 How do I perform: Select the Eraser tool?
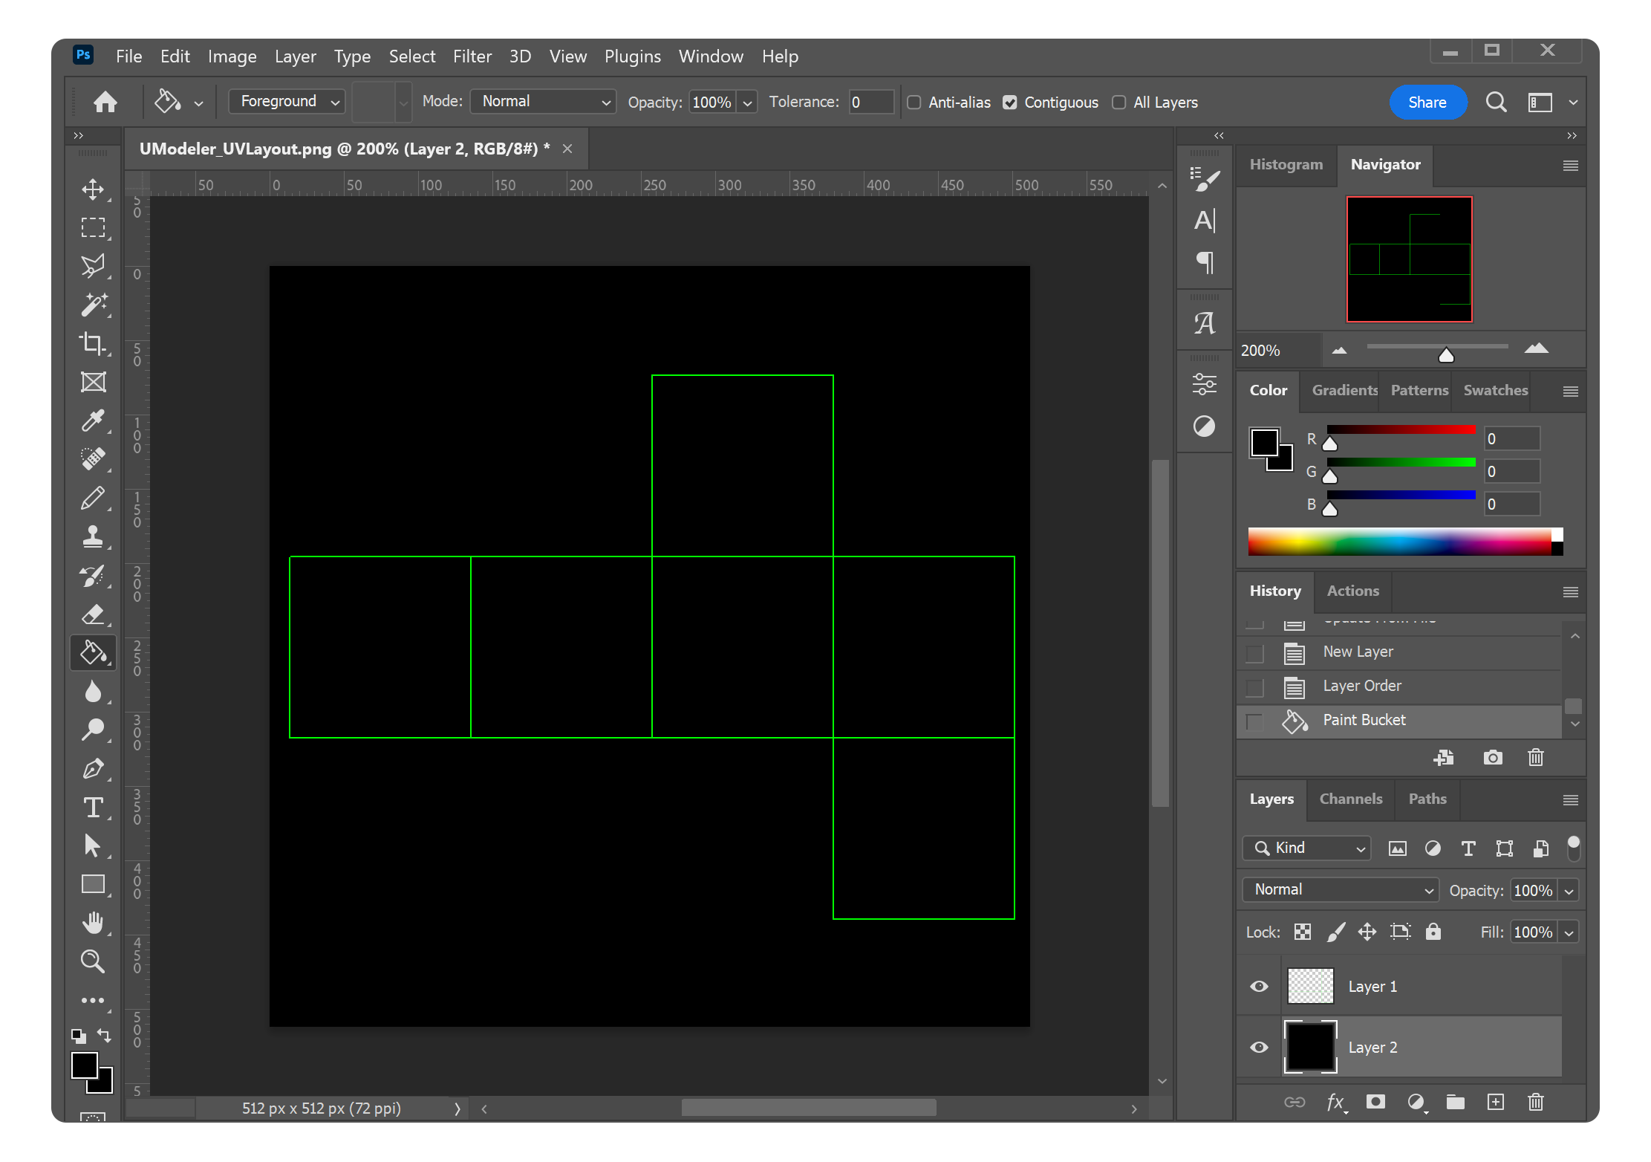click(x=93, y=614)
